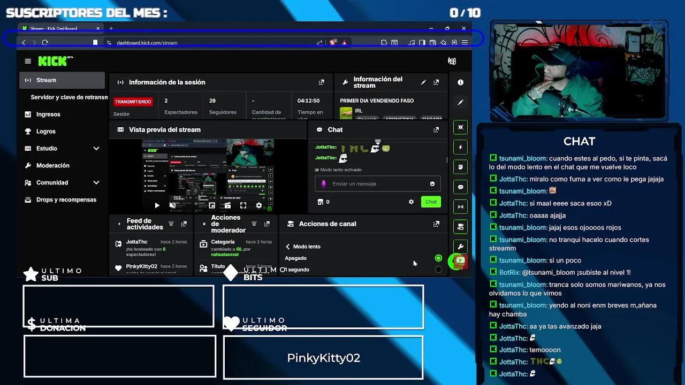Open Drops y recompensas sidebar item
The height and width of the screenshot is (385, 685).
pyautogui.click(x=62, y=200)
